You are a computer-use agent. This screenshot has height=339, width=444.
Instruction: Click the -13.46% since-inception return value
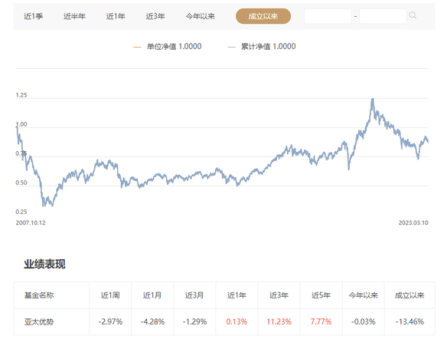pos(410,321)
